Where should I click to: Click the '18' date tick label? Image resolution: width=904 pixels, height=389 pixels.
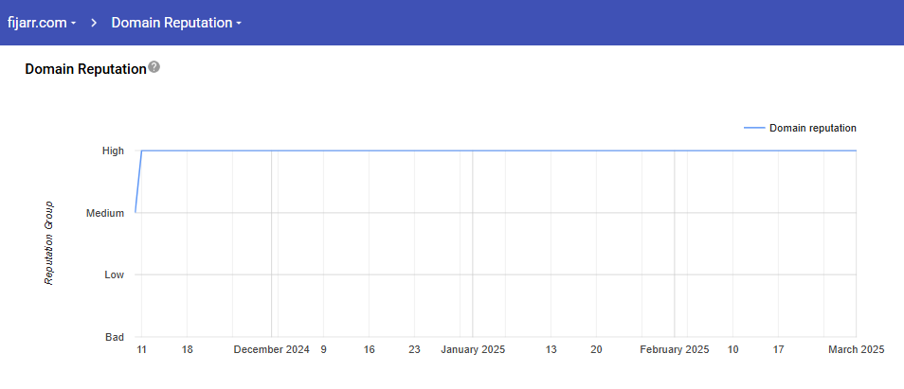pos(187,350)
